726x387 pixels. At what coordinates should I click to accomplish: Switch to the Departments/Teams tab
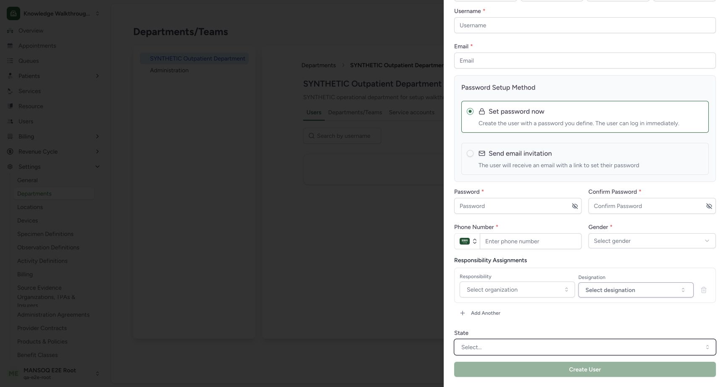coord(355,113)
